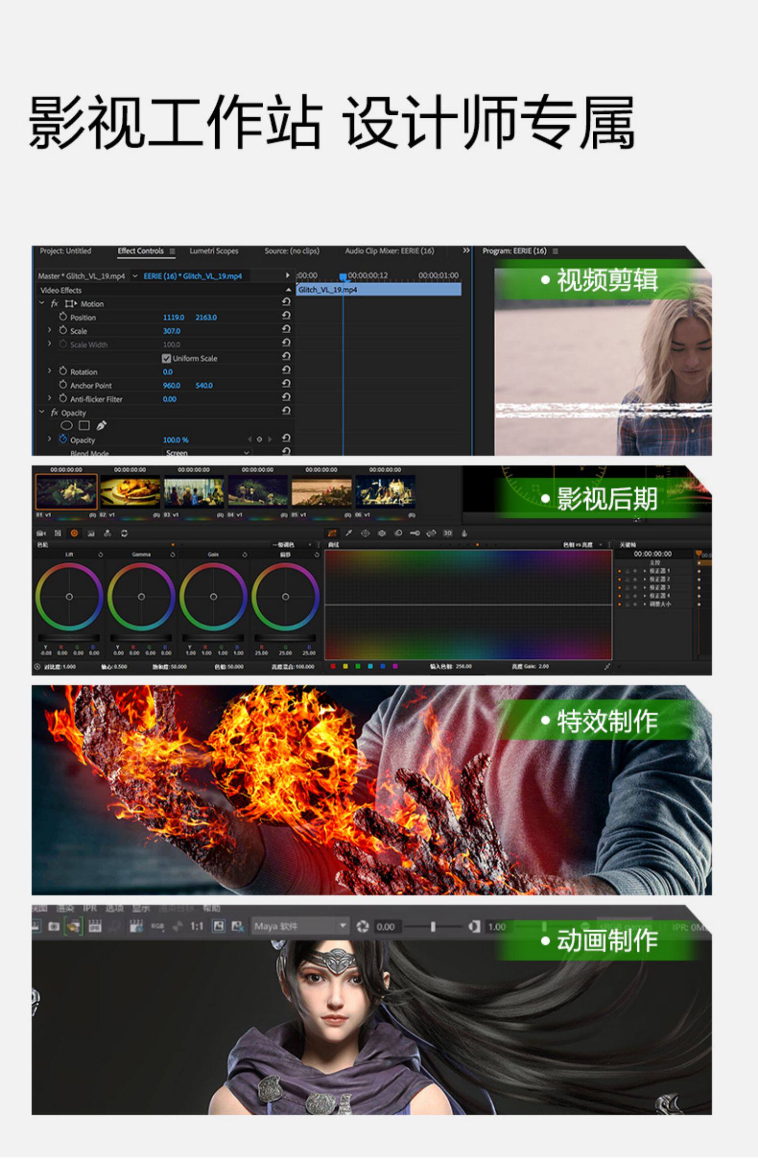
Task: Open the orange Color Wheels palette icon
Action: point(74,533)
